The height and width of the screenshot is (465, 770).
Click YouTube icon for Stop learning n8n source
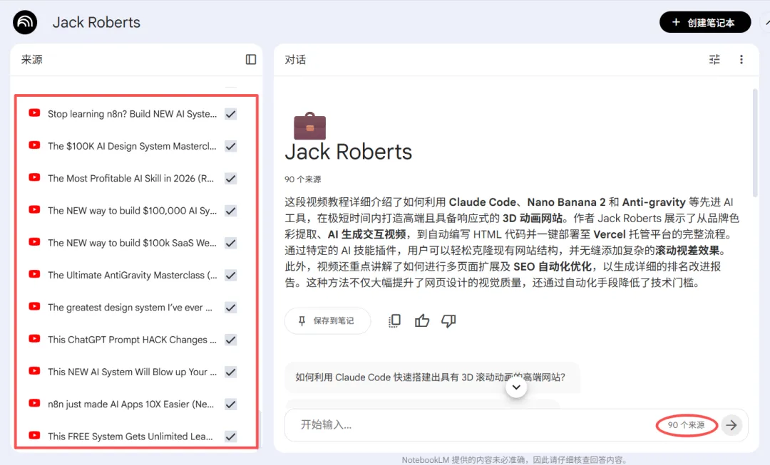(x=34, y=113)
